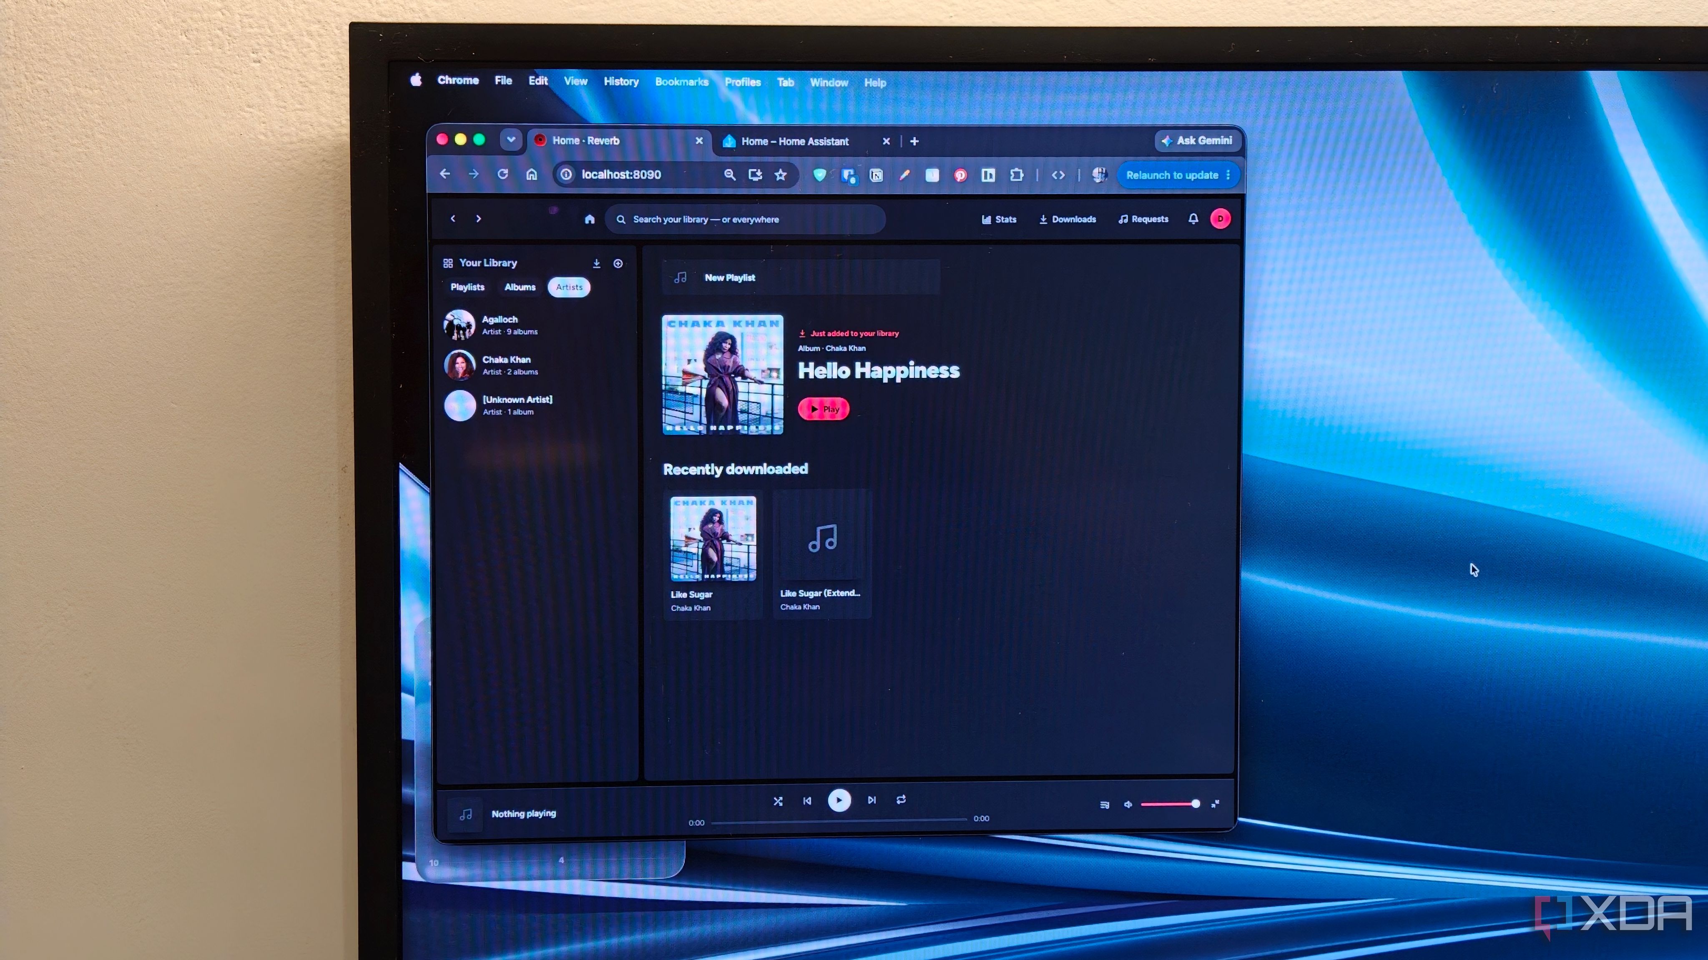Click the pencil extension icon

(904, 175)
